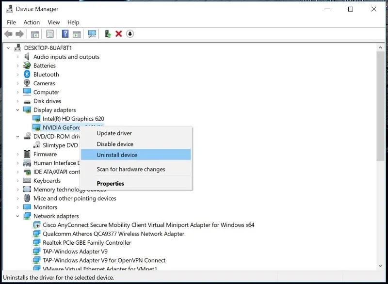Image resolution: width=388 pixels, height=284 pixels.
Task: Click the Slimtype DVD drive icon
Action: (x=37, y=145)
